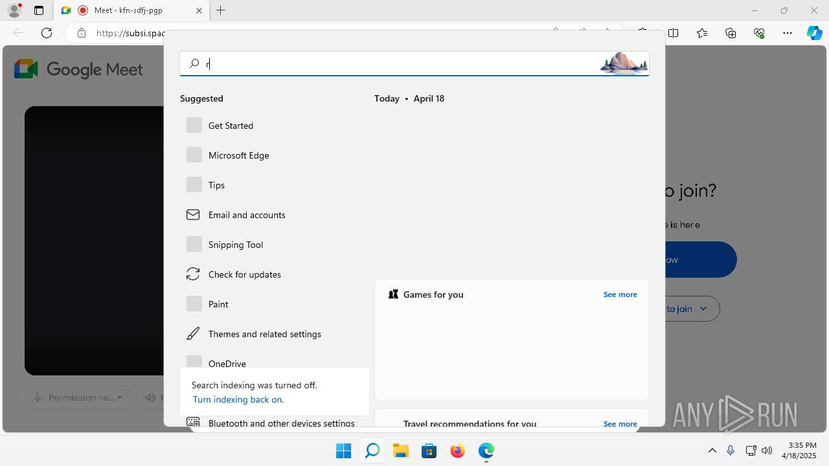829x466 pixels.
Task: Launch Firefox from the taskbar
Action: pos(457,450)
